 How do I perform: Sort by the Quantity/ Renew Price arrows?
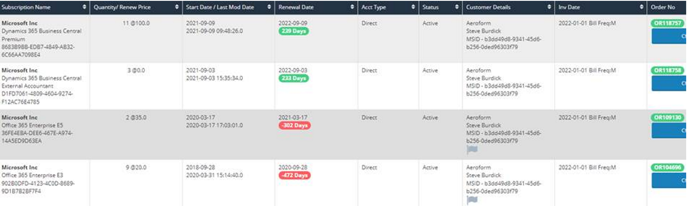click(x=177, y=7)
